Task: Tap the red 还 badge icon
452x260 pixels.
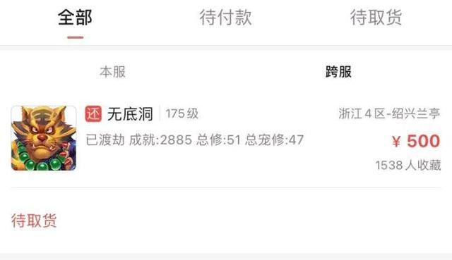Action: (x=93, y=113)
